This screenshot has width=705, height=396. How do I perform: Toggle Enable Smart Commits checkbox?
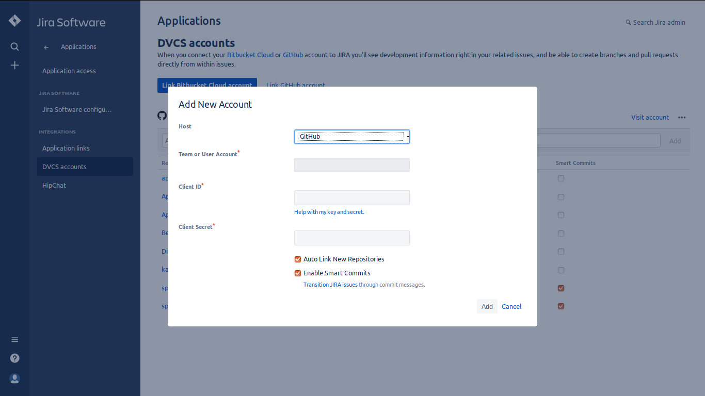(298, 273)
